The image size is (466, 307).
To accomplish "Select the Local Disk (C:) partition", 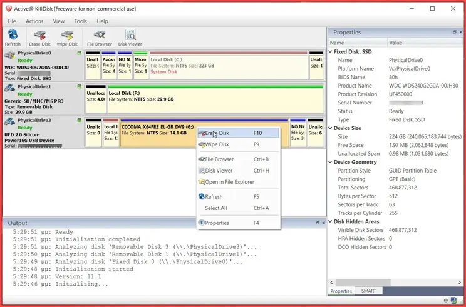I will tap(228, 65).
